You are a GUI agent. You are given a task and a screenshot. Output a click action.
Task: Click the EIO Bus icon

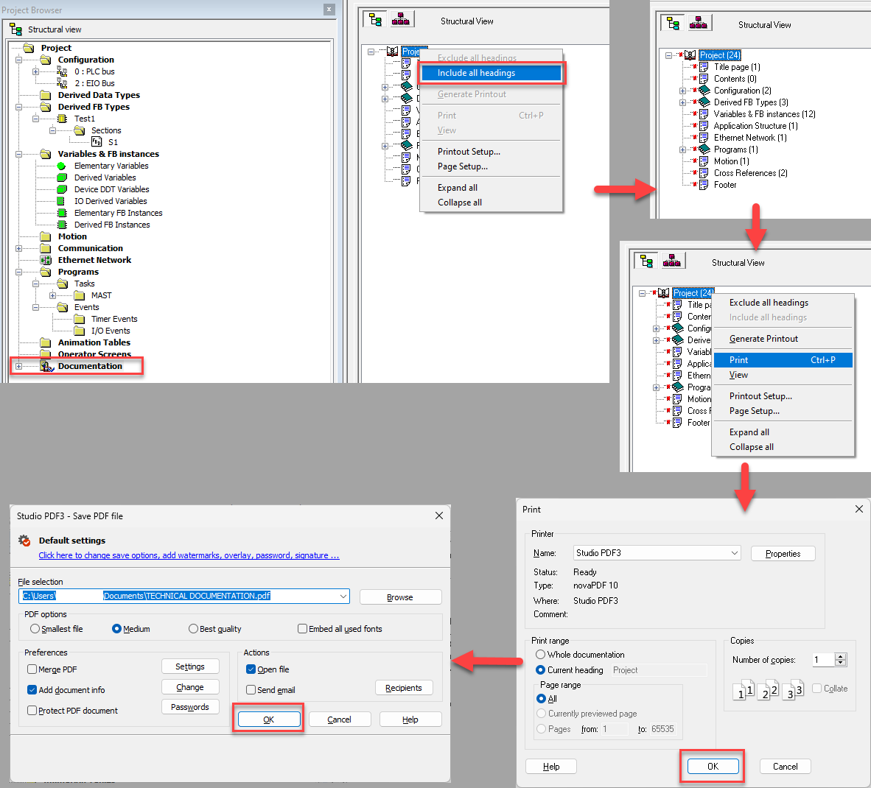point(62,83)
